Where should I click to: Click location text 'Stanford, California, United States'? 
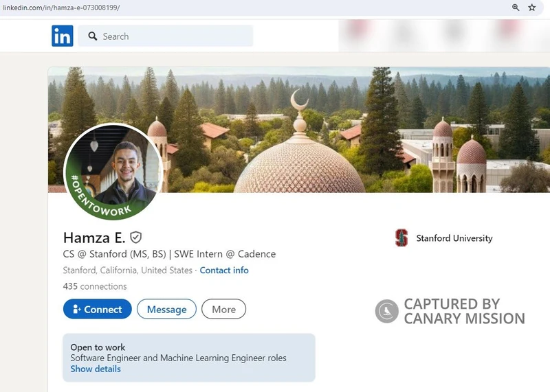click(x=128, y=270)
